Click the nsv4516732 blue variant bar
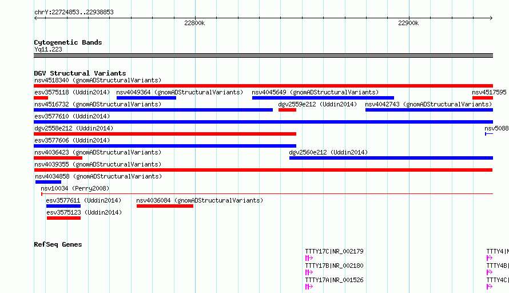This screenshot has height=293, width=509. [x=153, y=110]
